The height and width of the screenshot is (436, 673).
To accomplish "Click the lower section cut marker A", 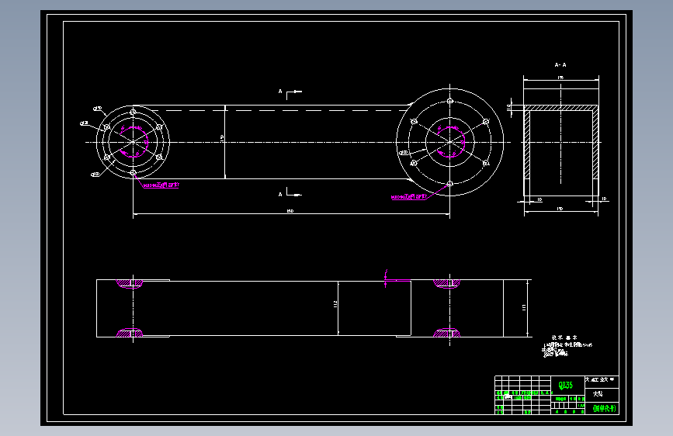I will pos(280,195).
